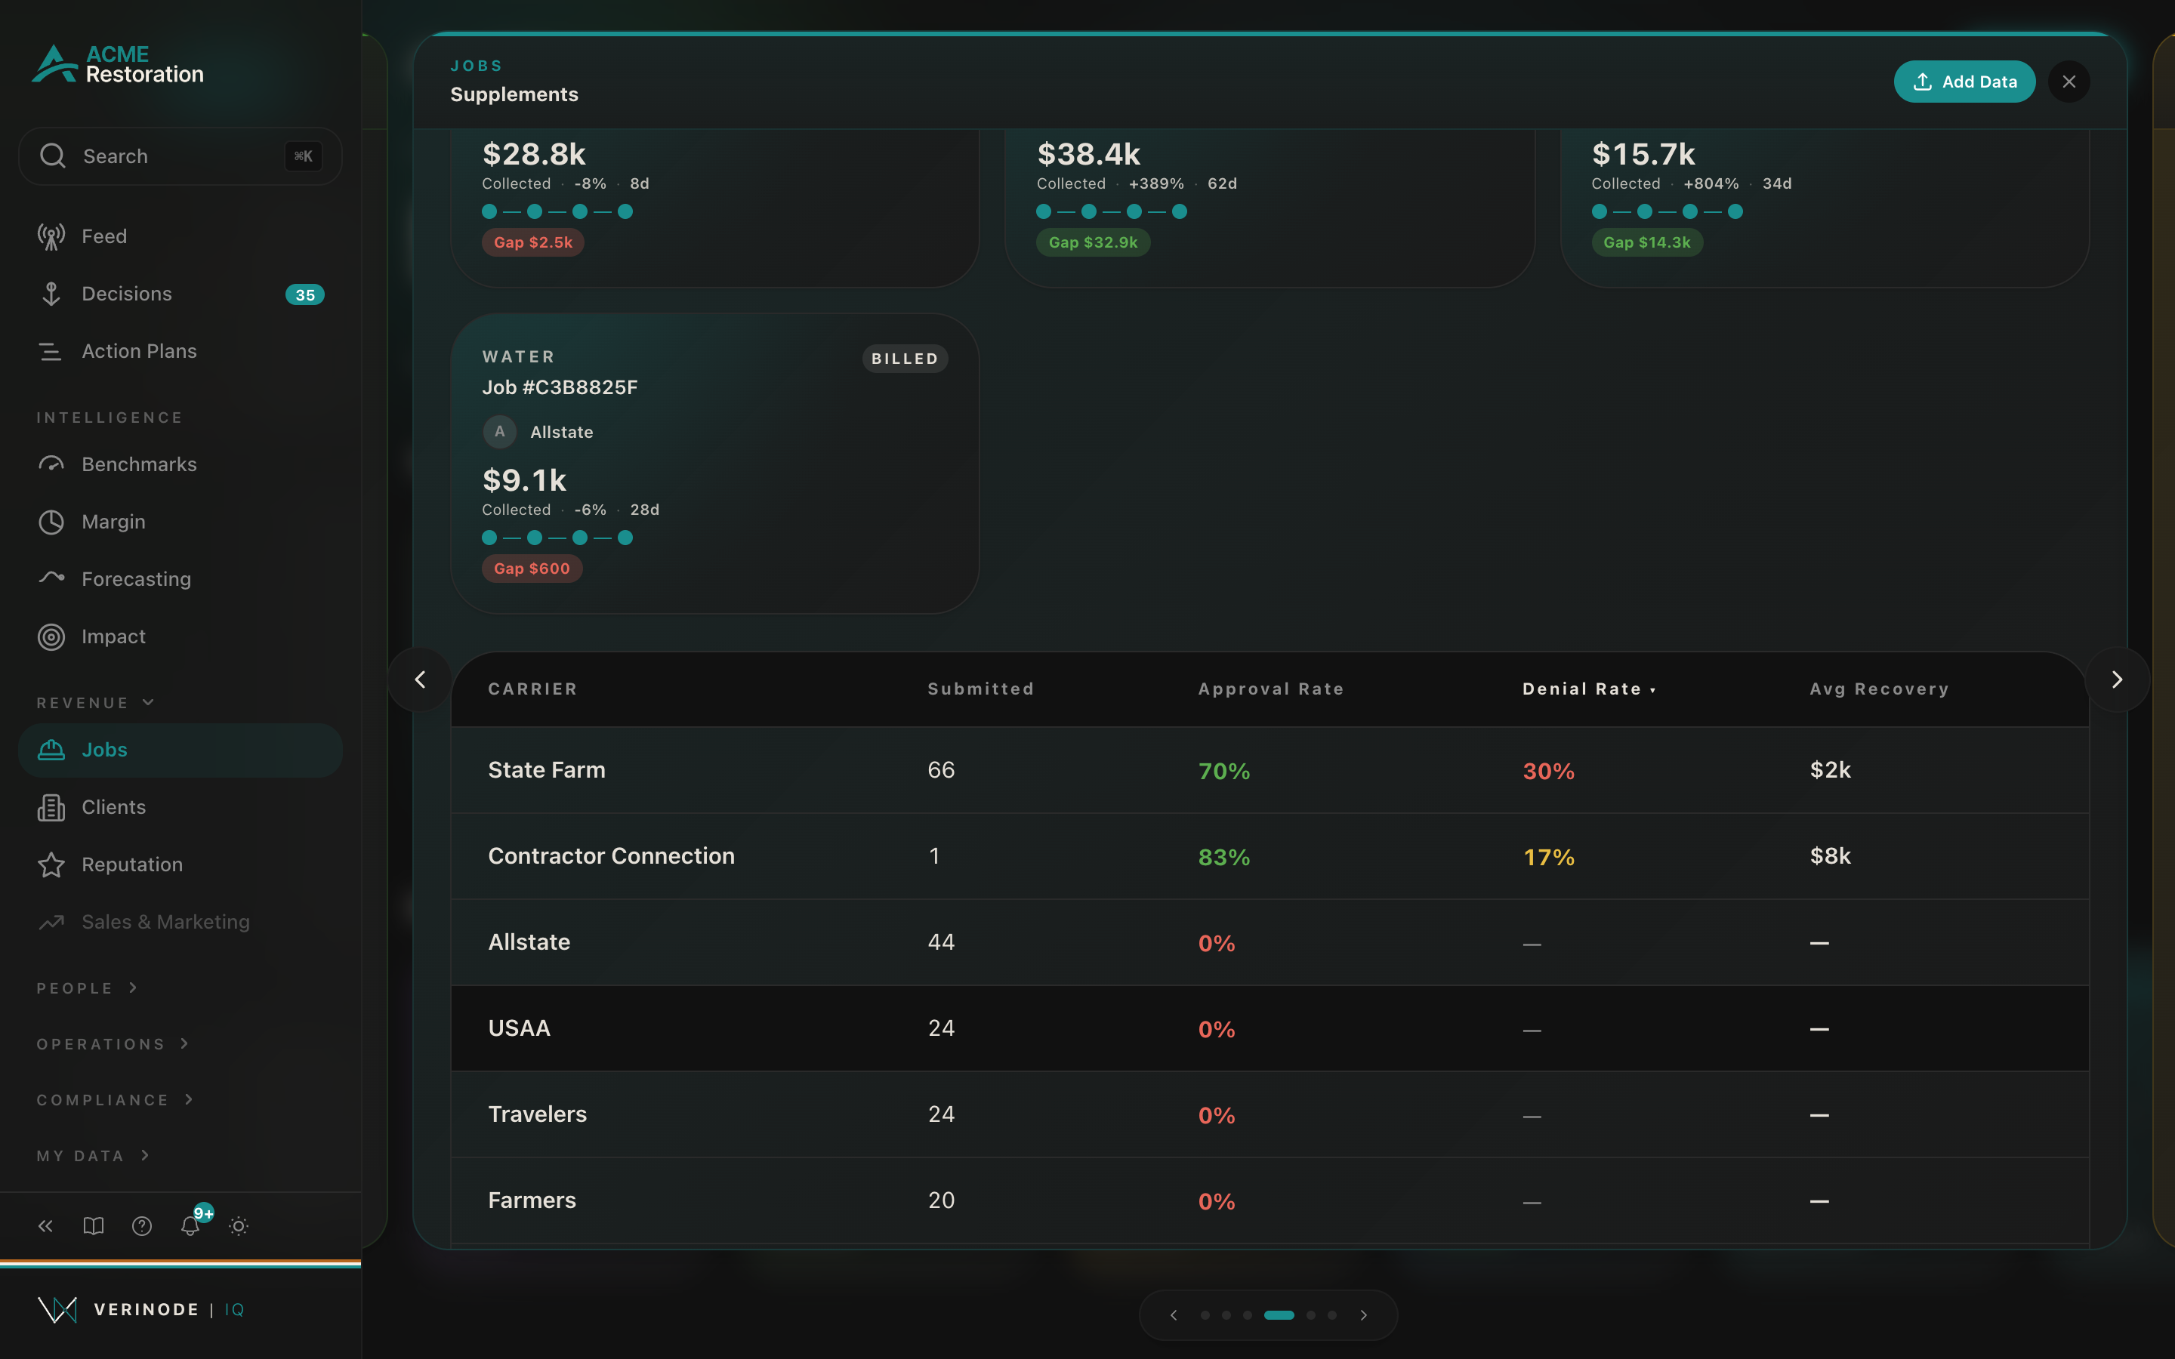Select the last pager dot
Screen dimensions: 2175x1359
tap(1332, 1315)
